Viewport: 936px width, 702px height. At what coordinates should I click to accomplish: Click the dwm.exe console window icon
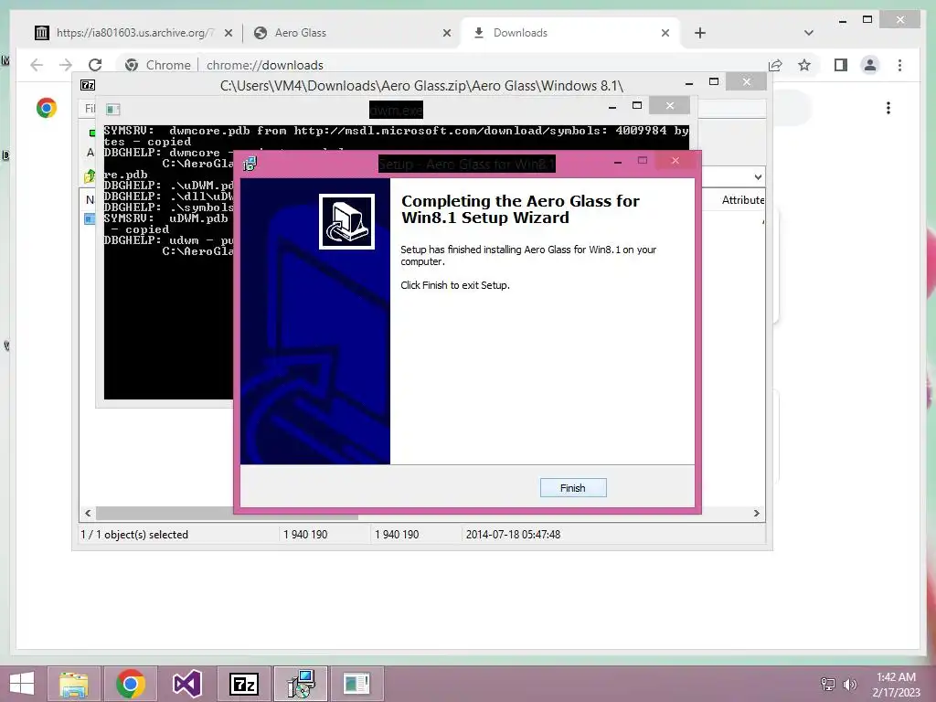[x=112, y=110]
